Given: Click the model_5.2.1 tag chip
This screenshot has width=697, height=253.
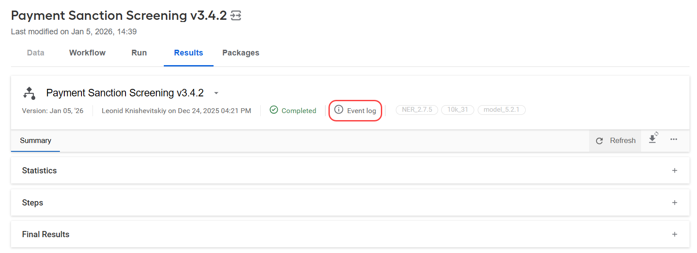Looking at the screenshot, I should click(502, 110).
